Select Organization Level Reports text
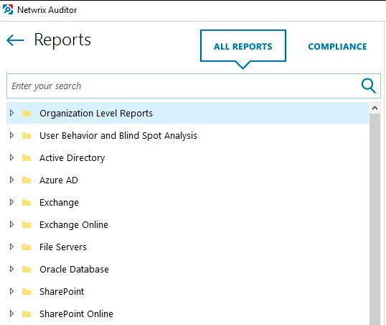Image resolution: width=386 pixels, height=325 pixels. point(96,114)
